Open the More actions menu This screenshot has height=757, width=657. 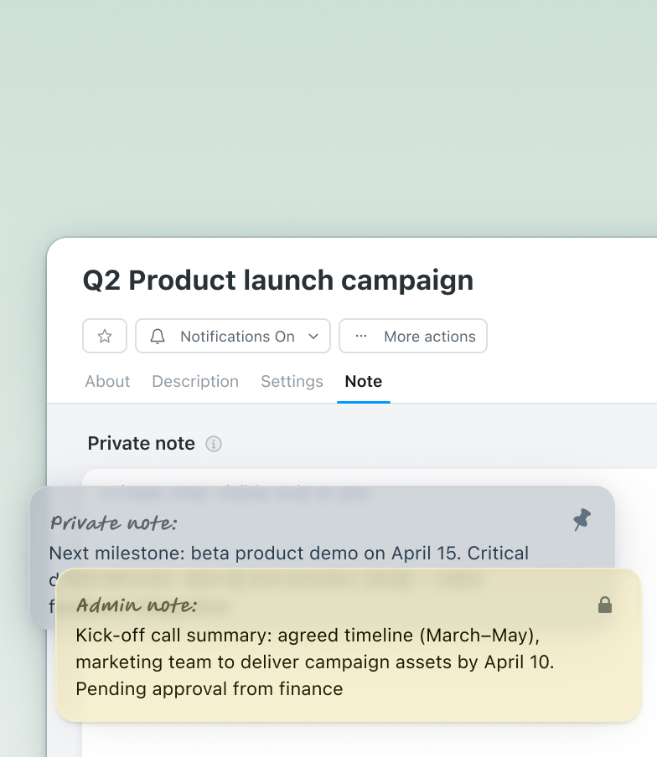[429, 336]
